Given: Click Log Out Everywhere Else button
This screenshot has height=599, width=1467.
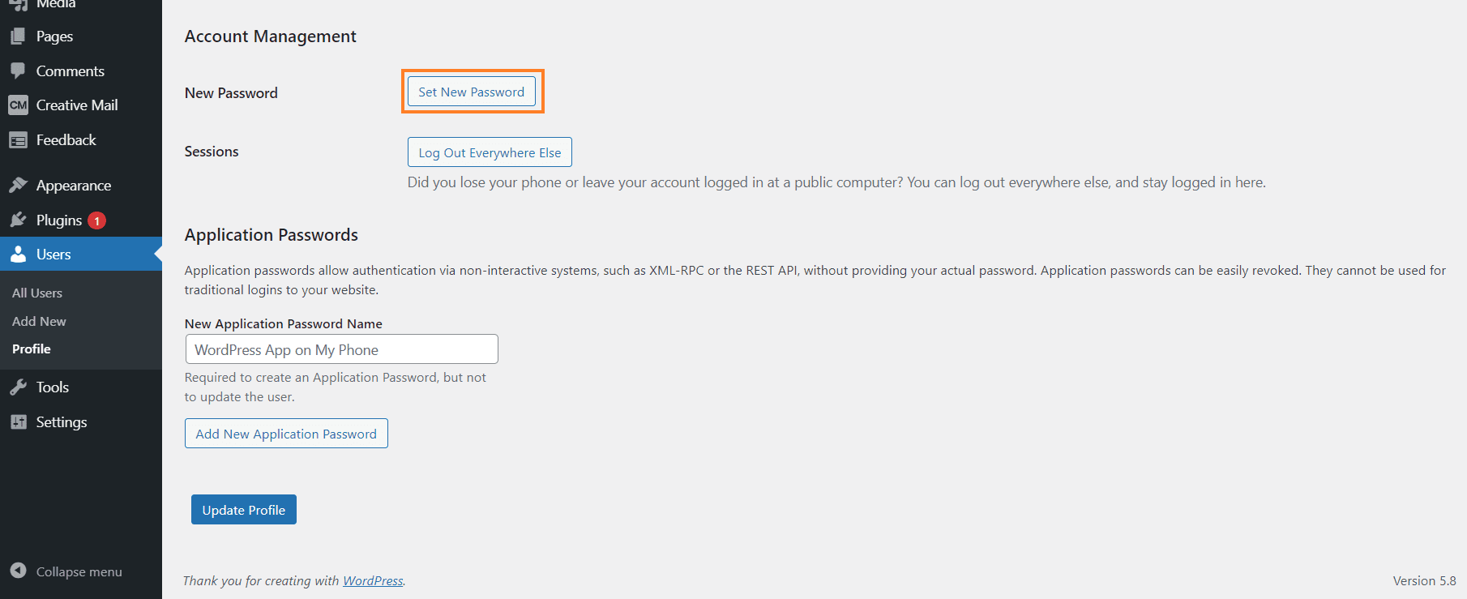Looking at the screenshot, I should click(x=490, y=152).
